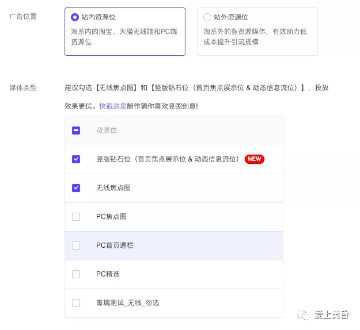The width and height of the screenshot is (360, 330).
Task: Click the 站内资源位 option card description
Action: tap(124, 37)
